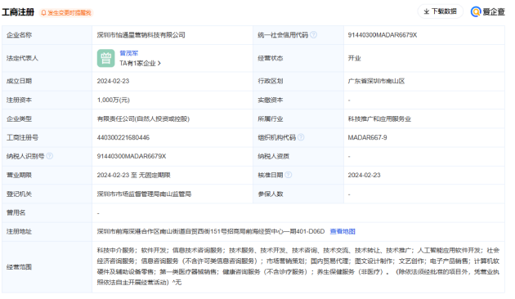Select the 成立日期 value 2024-02-23
Image resolution: width=515 pixels, height=299 pixels.
pos(113,81)
